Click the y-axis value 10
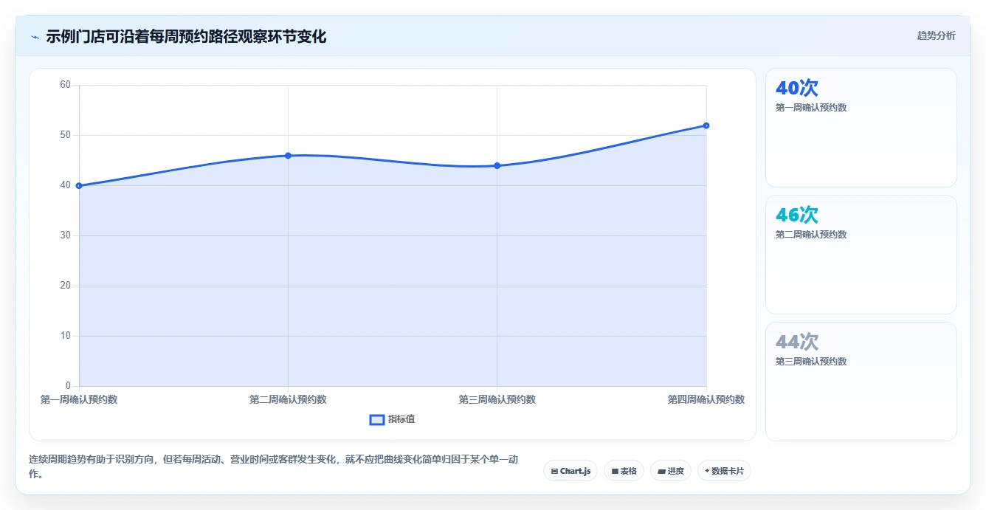 (66, 336)
